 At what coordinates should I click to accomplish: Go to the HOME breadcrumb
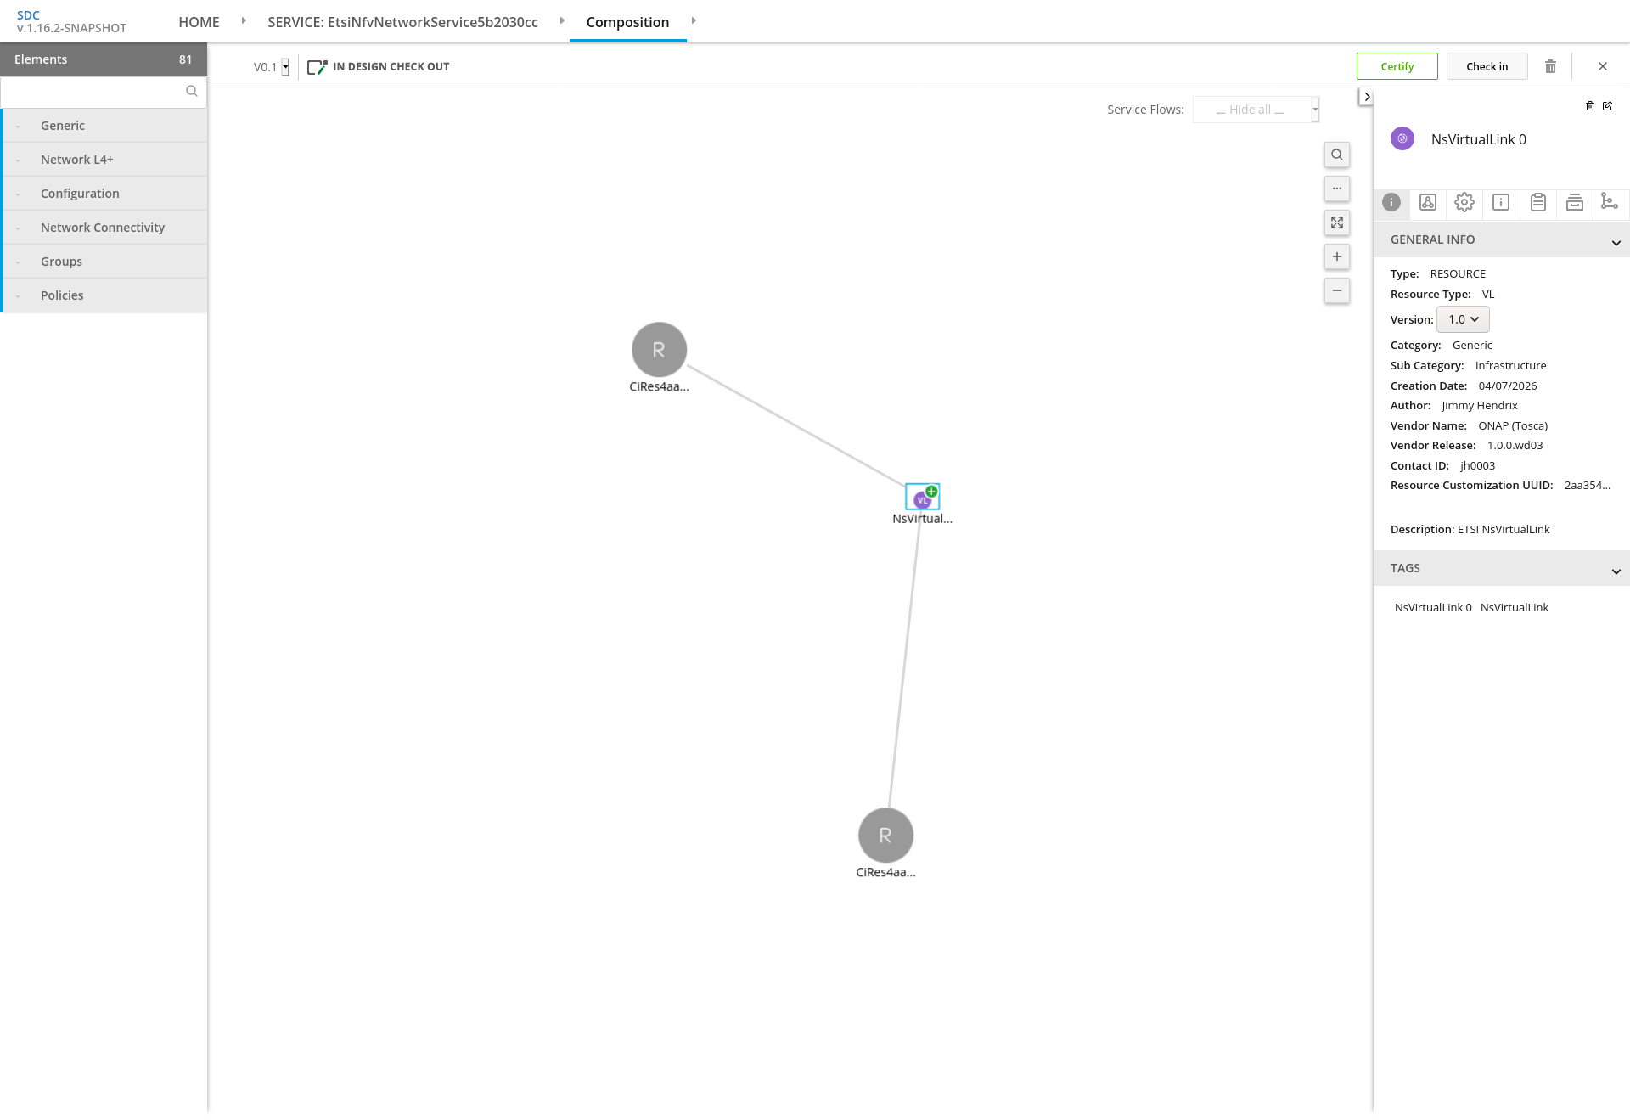[199, 22]
